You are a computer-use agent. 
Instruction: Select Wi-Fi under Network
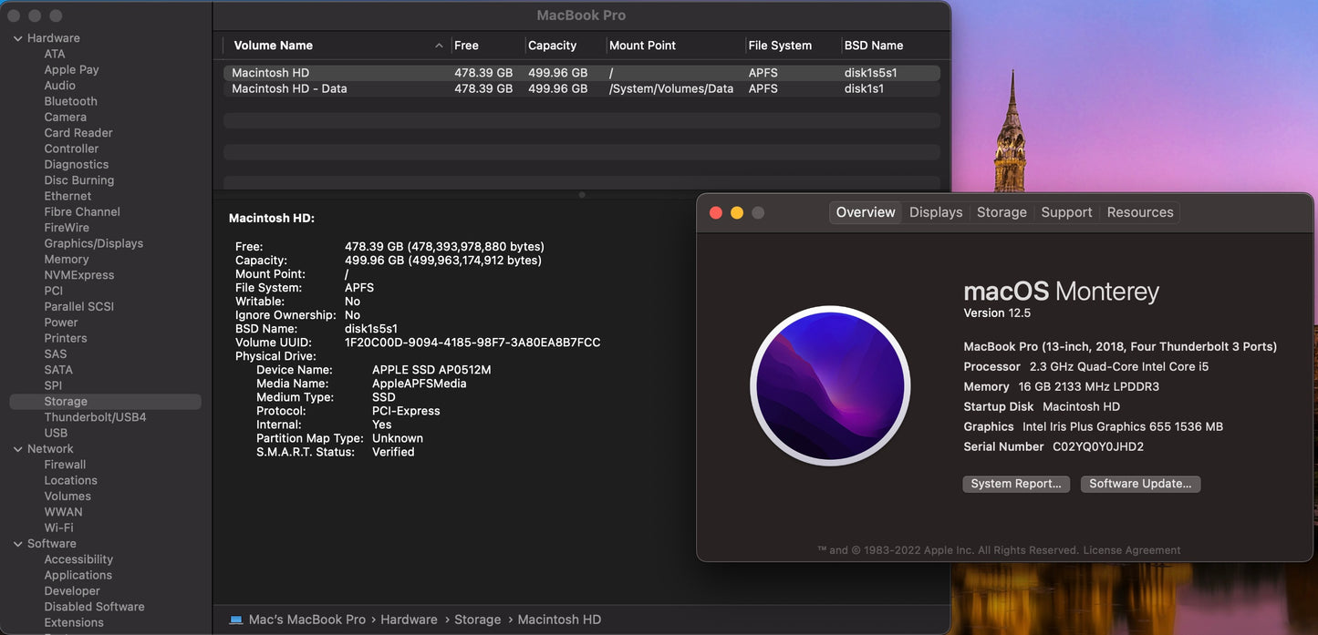(58, 527)
